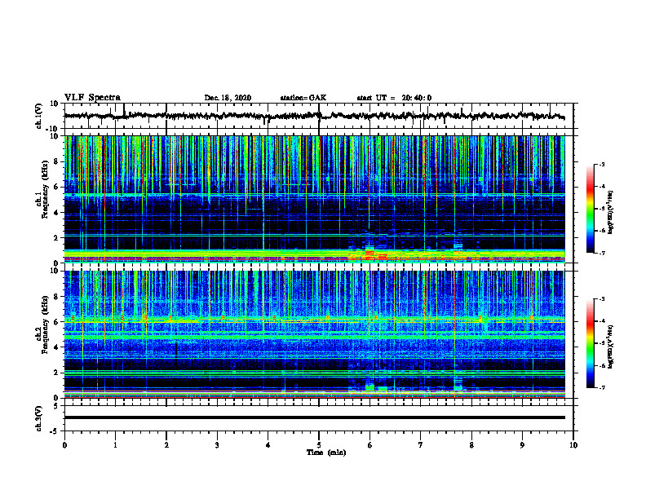The image size is (646, 499).
Task: Select the "start UT = 20:40:0" text
Action: [x=394, y=98]
